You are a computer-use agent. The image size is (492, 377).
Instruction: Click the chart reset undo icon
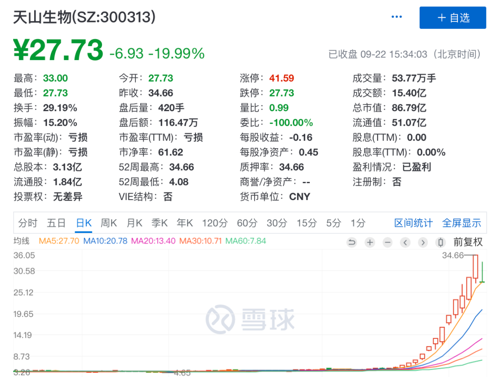pyautogui.click(x=352, y=243)
